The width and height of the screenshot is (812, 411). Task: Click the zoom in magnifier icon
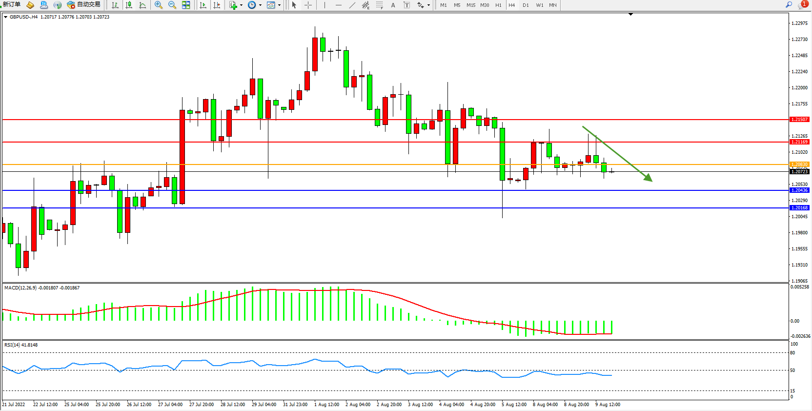(x=158, y=5)
